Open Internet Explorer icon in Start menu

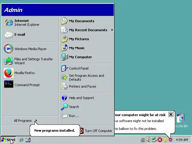point(9,22)
